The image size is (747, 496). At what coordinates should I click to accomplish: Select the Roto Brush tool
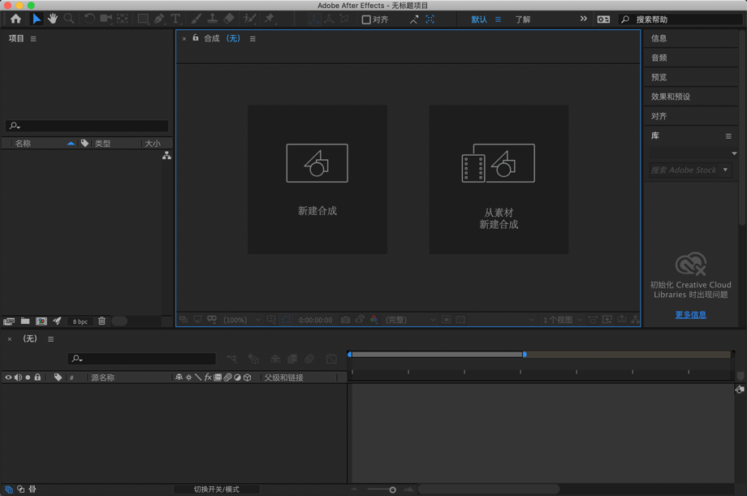click(x=249, y=19)
